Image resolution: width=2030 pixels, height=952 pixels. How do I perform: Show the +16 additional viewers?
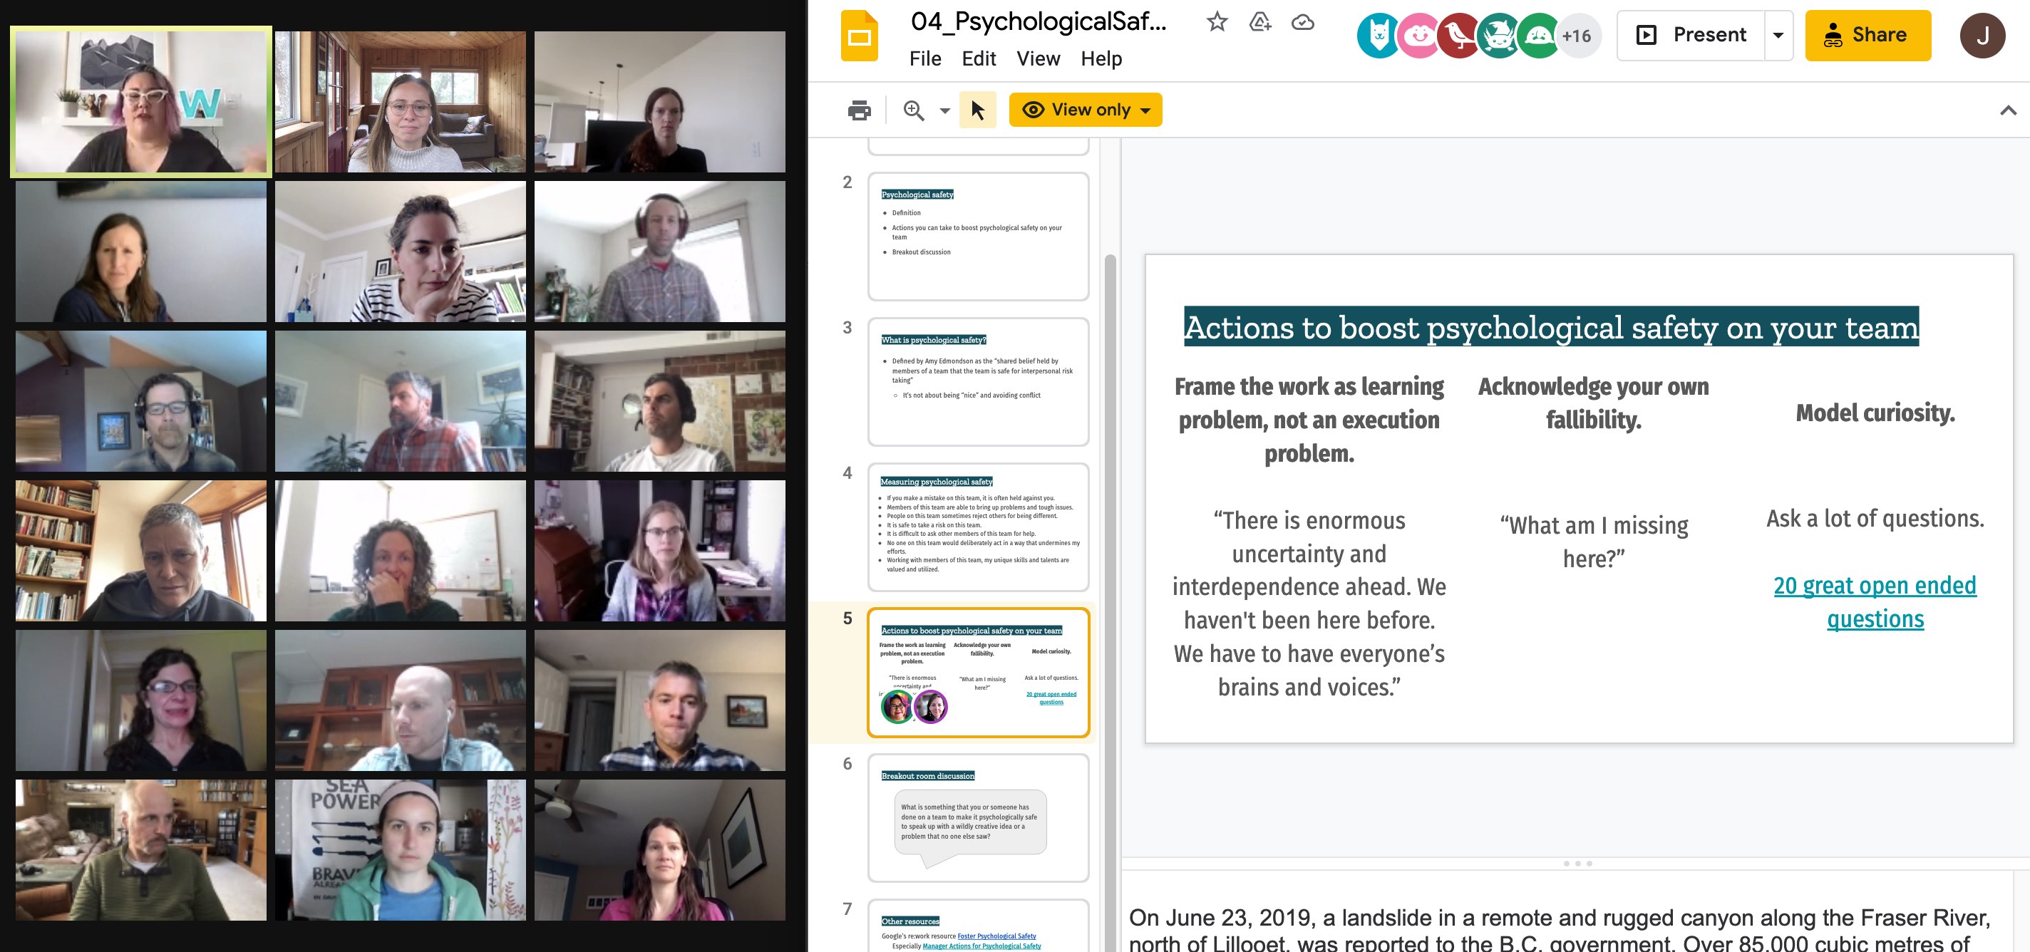coord(1577,36)
